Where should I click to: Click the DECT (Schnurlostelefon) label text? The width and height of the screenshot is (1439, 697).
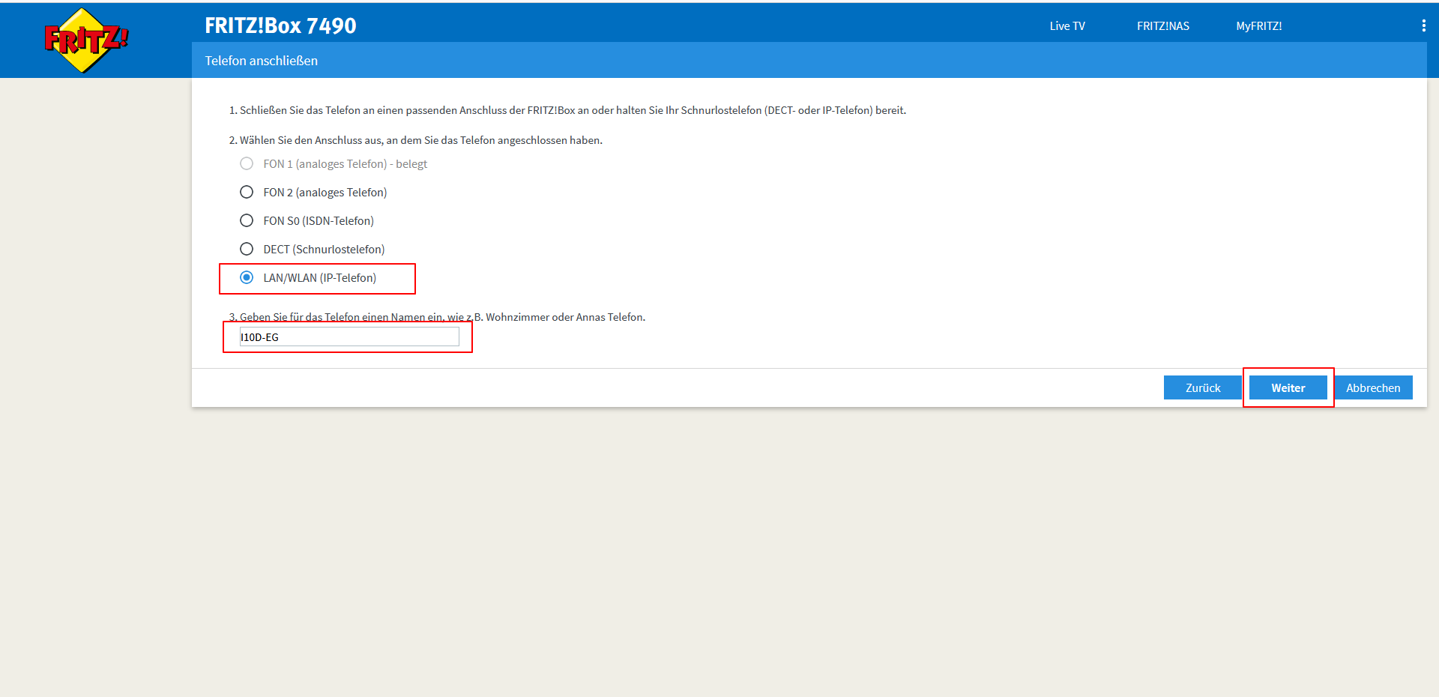tap(324, 250)
